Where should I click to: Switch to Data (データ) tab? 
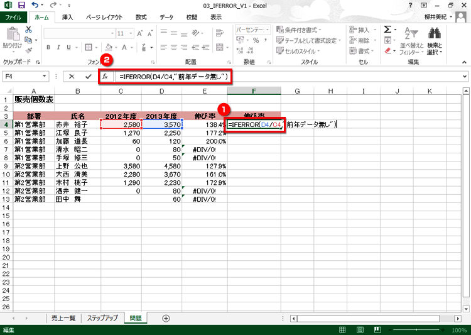[x=166, y=17]
